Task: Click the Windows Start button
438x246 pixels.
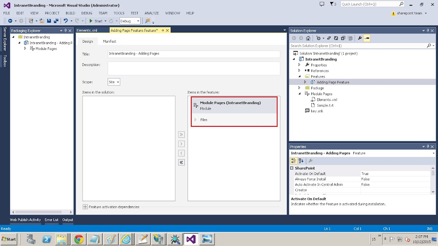Action: (9, 239)
